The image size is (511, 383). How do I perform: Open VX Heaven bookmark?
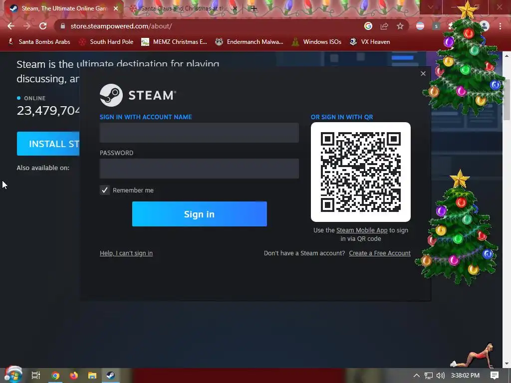370,42
